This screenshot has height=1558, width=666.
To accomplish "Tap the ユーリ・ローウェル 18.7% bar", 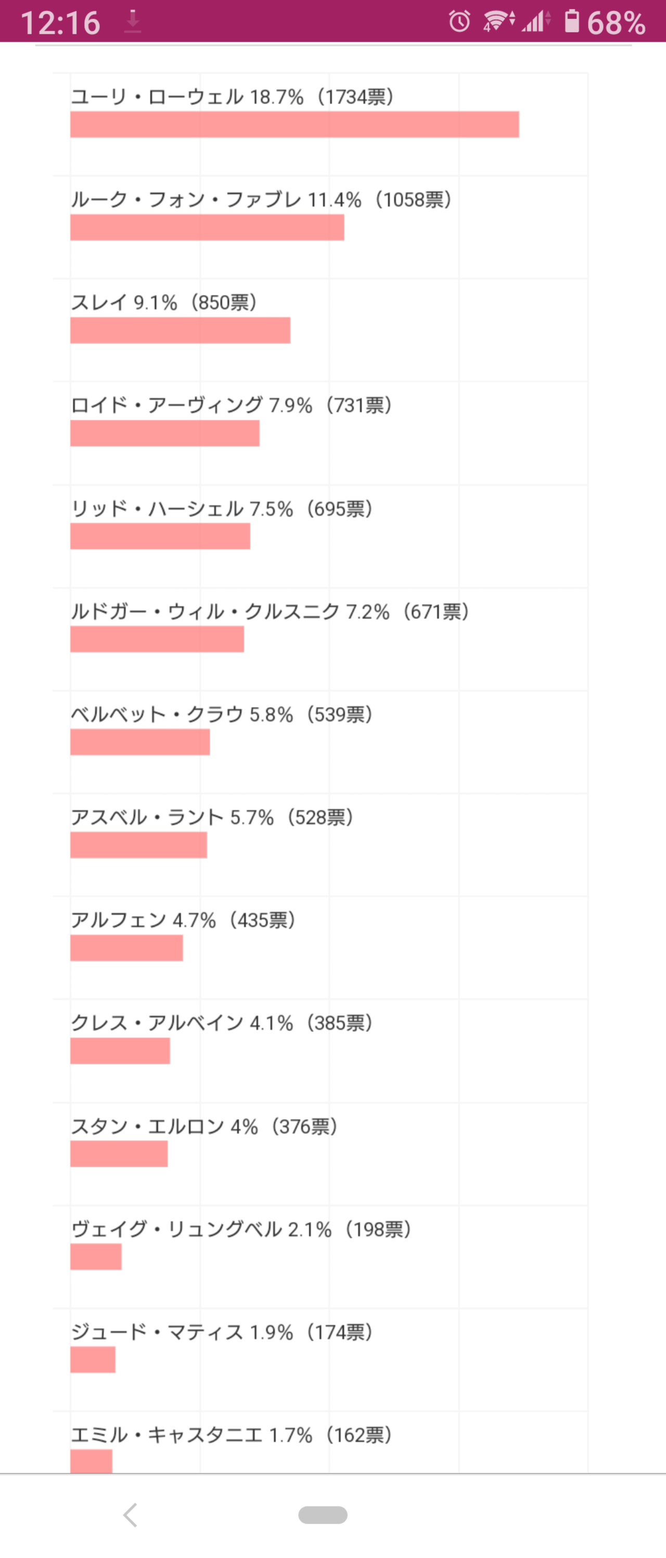I will (294, 125).
